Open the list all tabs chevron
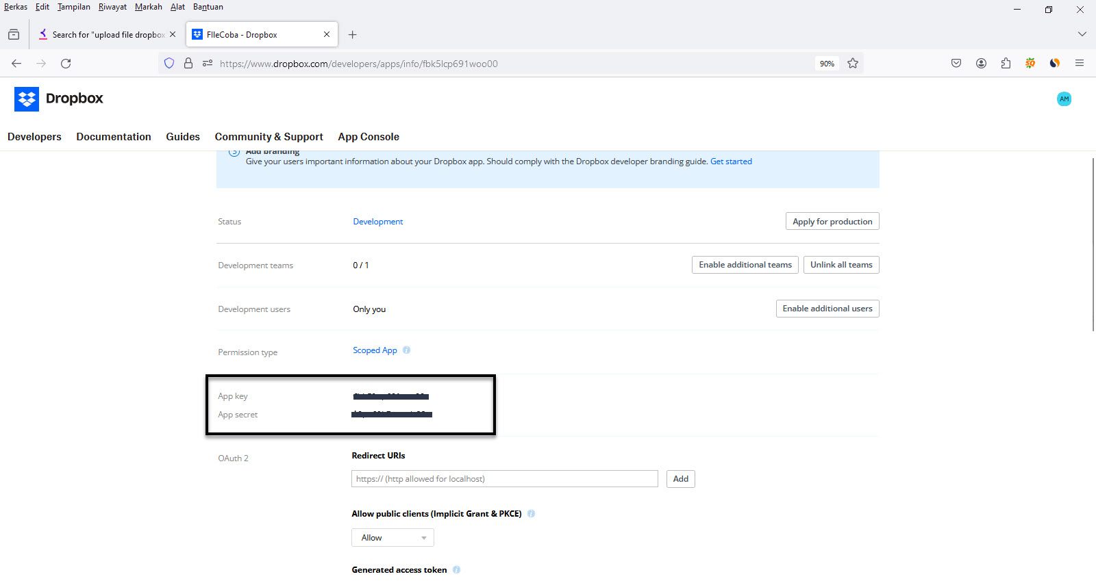 click(1082, 34)
